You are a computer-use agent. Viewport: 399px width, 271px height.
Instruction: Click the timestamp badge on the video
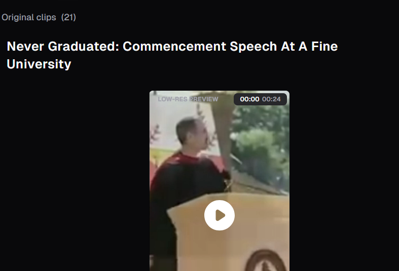(260, 99)
